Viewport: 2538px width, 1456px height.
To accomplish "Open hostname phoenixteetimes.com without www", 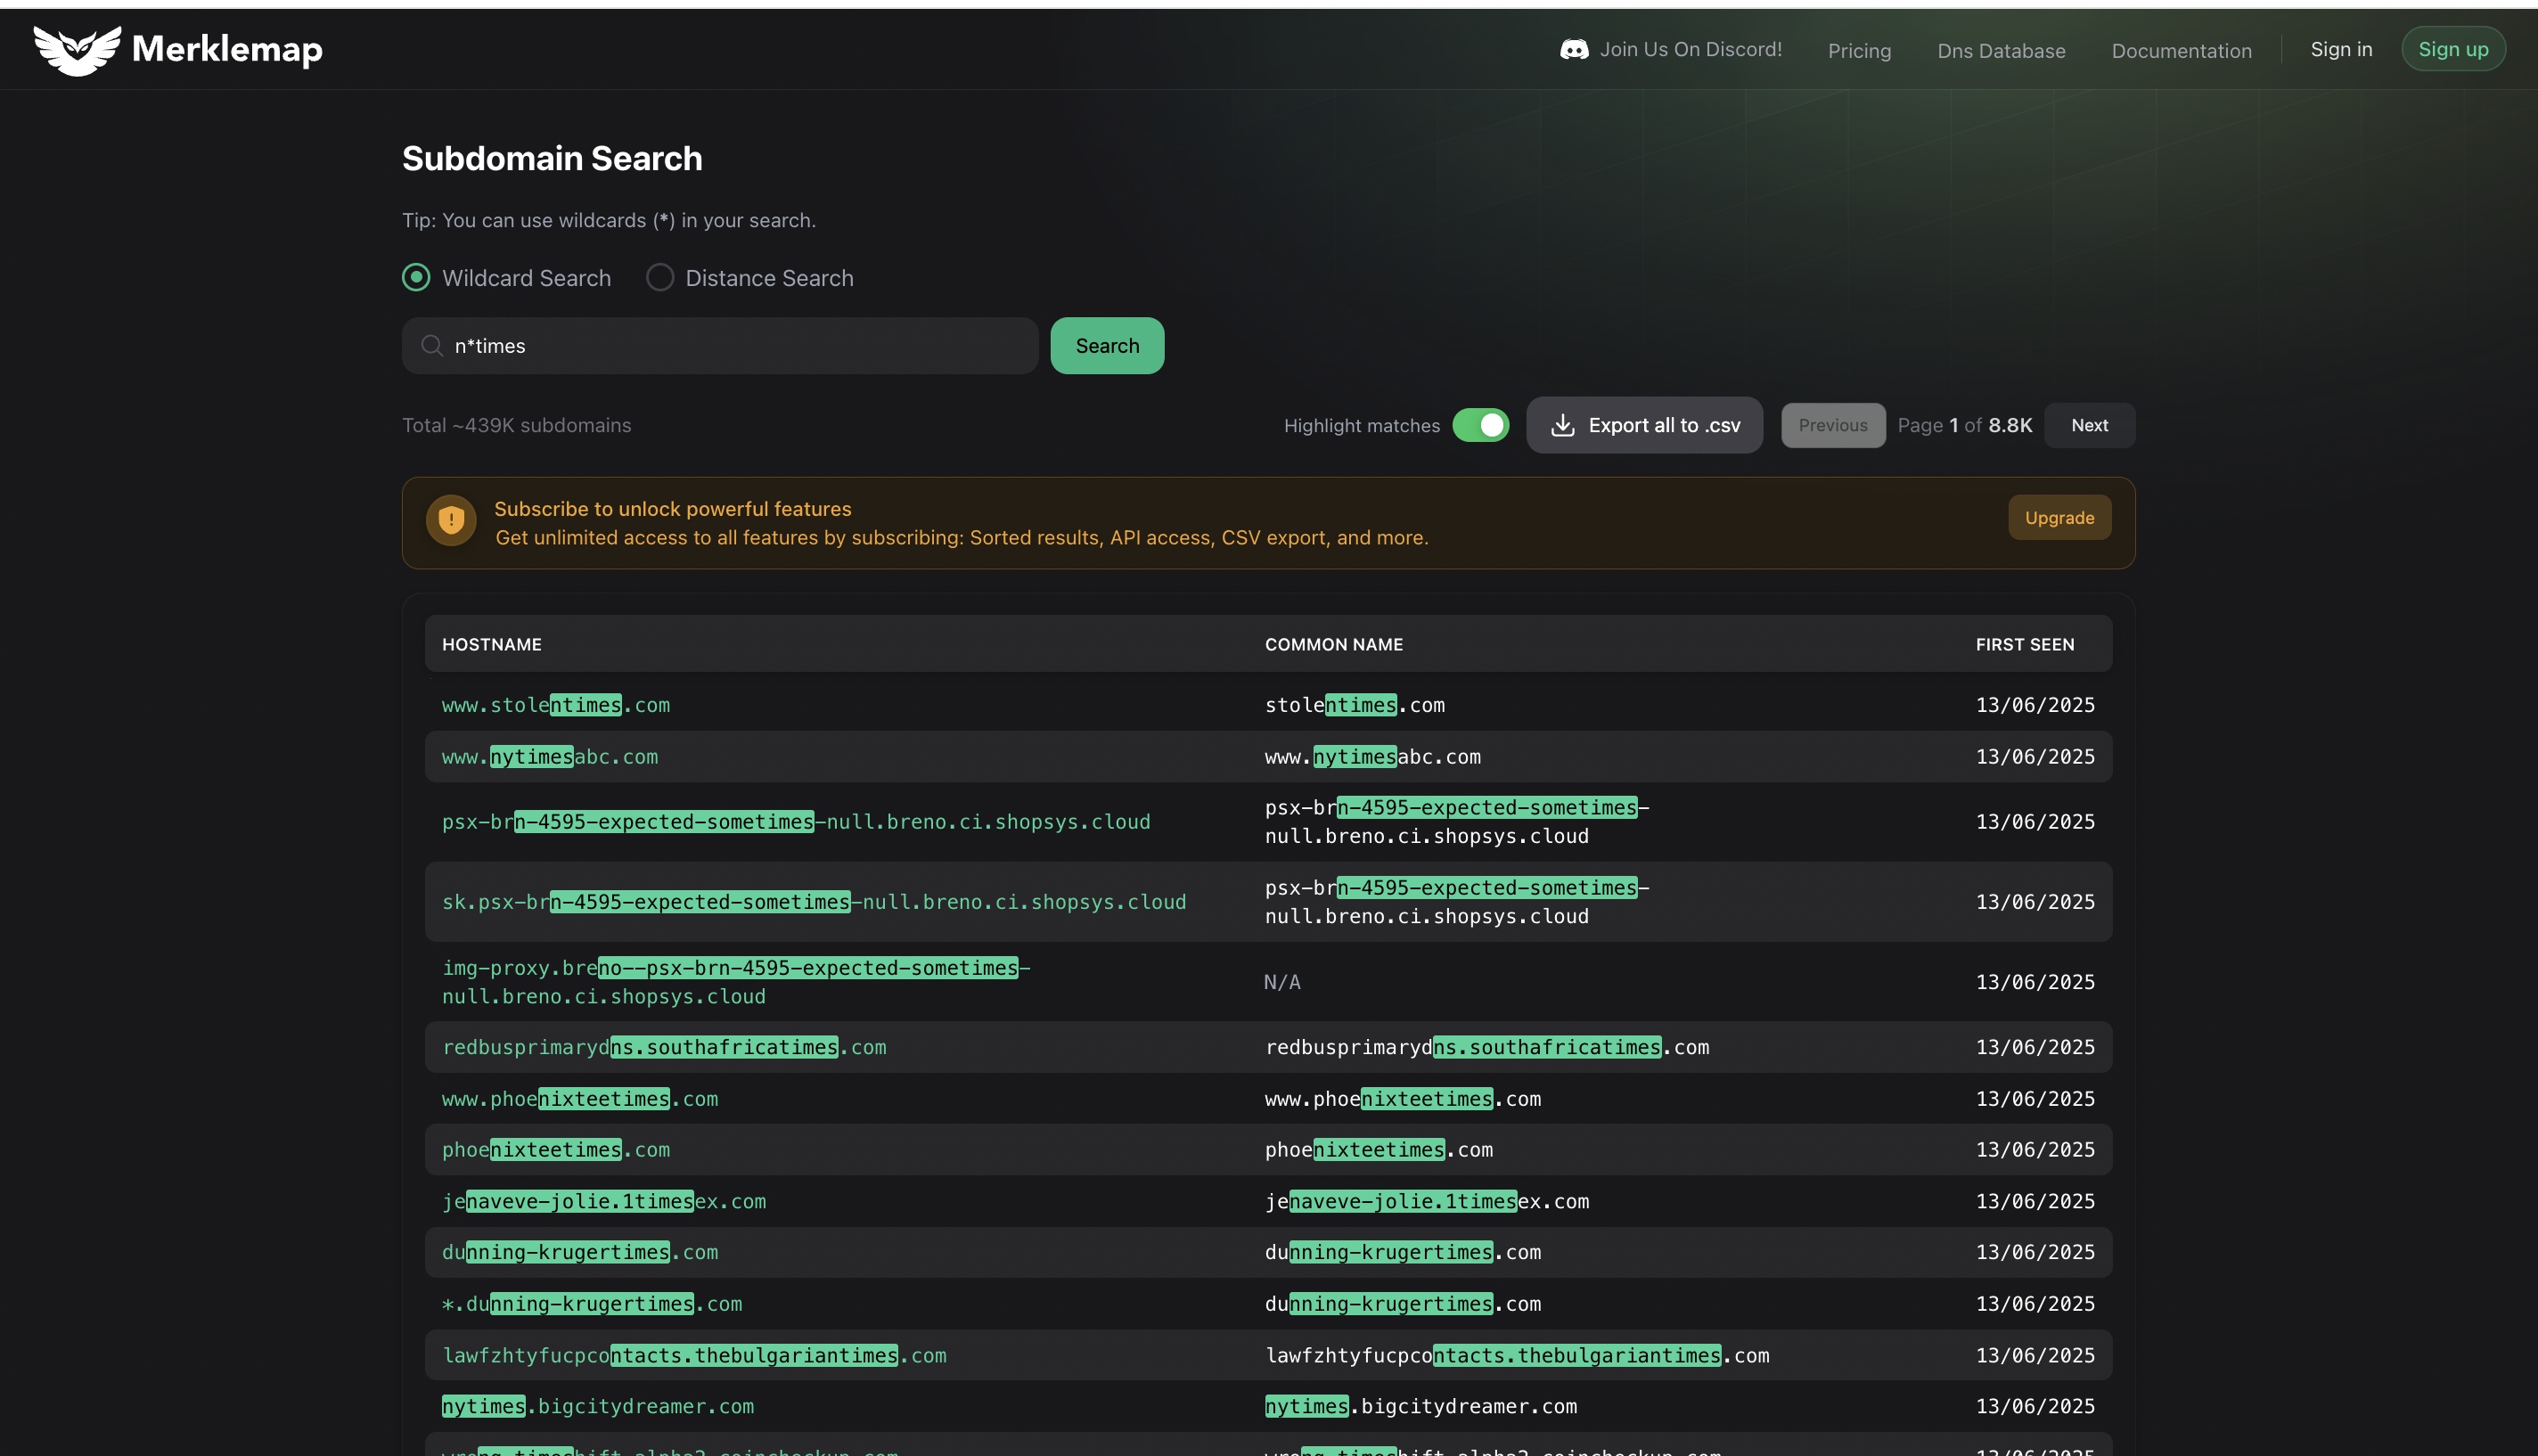I will point(555,1149).
